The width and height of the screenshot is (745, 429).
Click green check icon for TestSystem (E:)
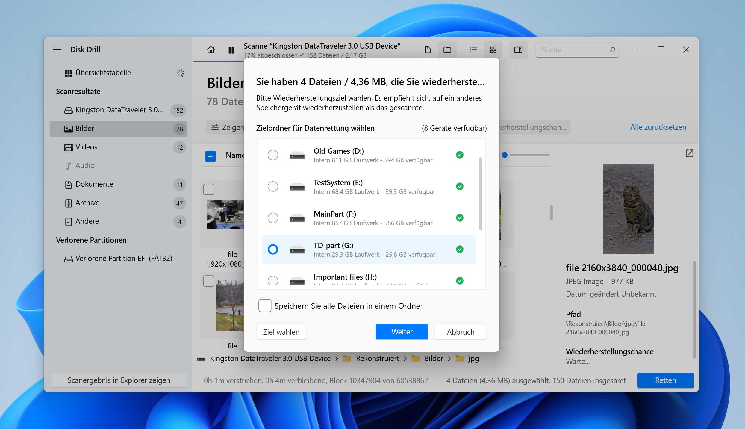pos(460,186)
